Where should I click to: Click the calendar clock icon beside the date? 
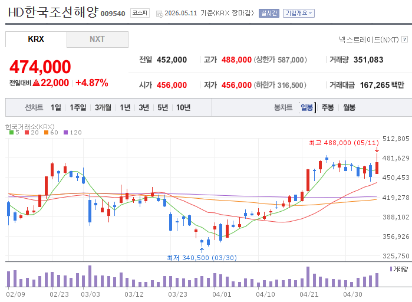pyautogui.click(x=160, y=14)
